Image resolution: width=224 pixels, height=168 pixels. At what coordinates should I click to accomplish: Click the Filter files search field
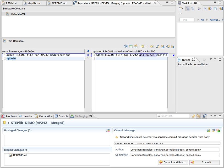[x=174, y=116]
